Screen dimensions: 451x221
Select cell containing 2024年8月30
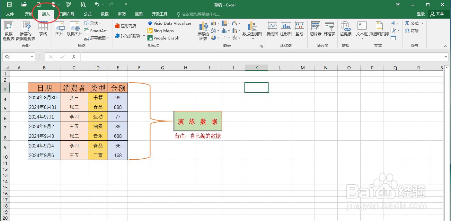click(x=44, y=97)
